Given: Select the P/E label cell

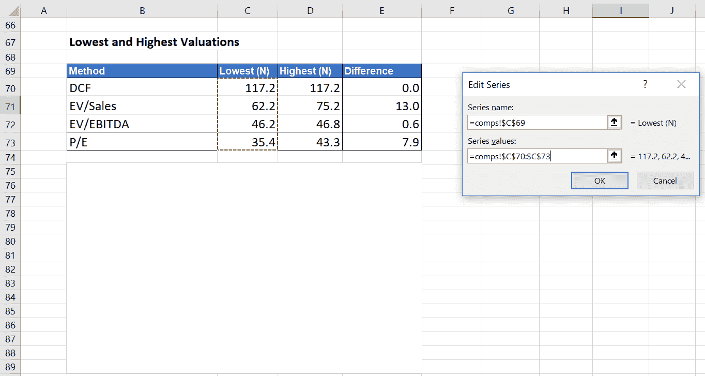Looking at the screenshot, I should pos(141,141).
